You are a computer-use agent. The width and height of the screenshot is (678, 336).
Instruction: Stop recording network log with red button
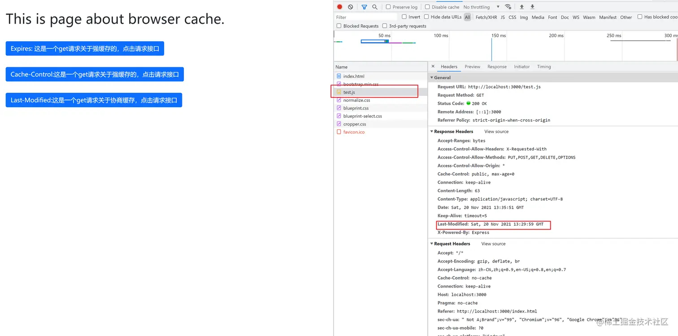coord(339,7)
